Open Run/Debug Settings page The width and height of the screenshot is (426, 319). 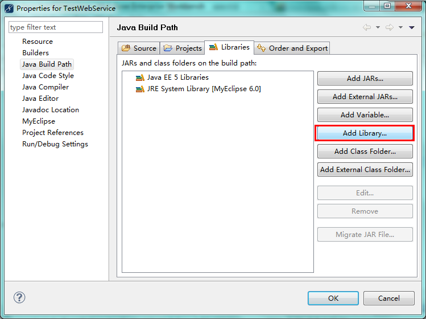tap(55, 144)
